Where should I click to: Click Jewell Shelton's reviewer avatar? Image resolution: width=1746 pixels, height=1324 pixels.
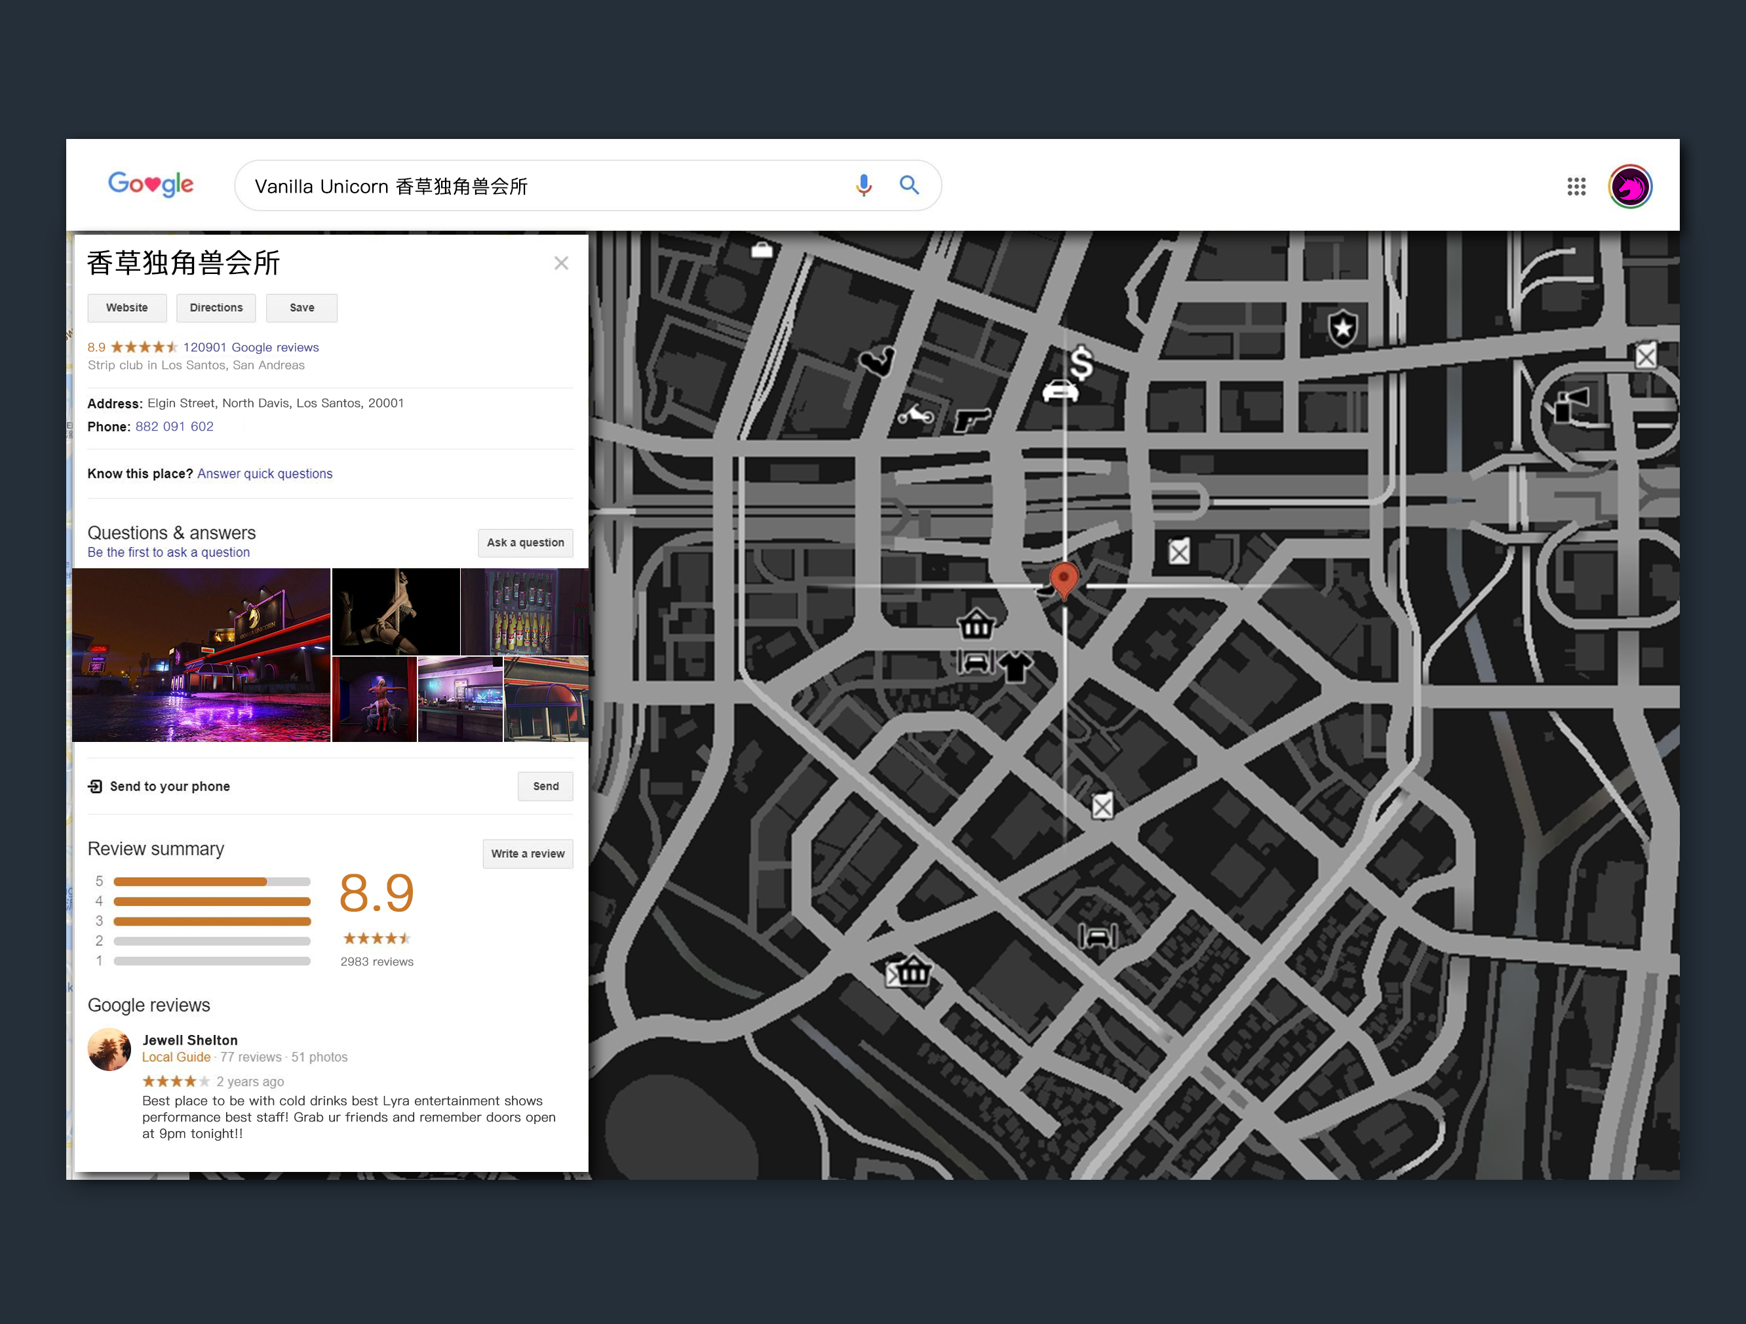[x=109, y=1049]
